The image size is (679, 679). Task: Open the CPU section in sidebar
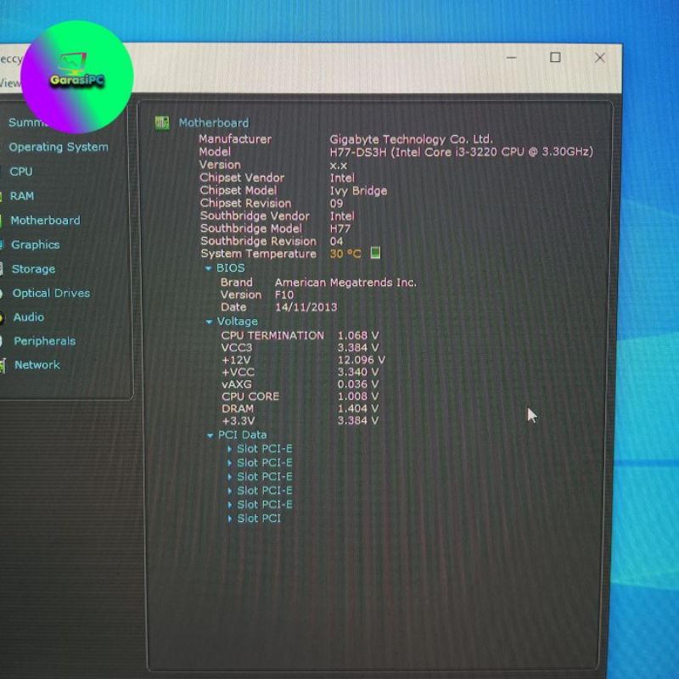coord(20,171)
